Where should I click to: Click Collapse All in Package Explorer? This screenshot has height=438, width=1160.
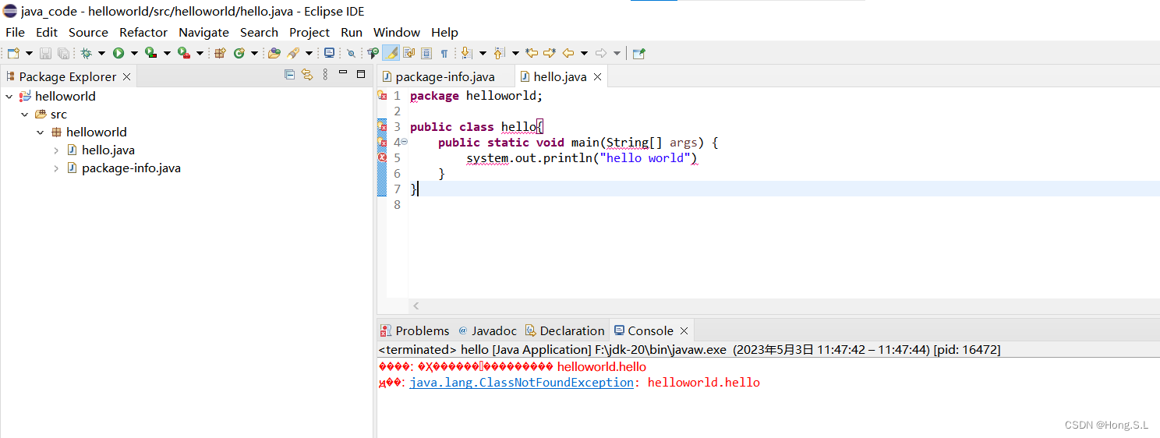point(289,75)
